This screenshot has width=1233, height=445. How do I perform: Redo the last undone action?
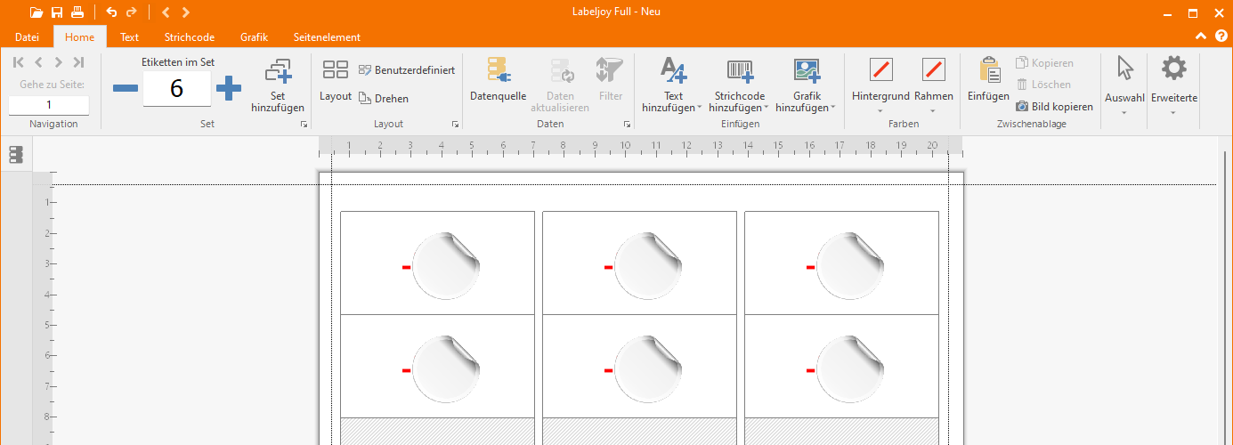(x=132, y=12)
